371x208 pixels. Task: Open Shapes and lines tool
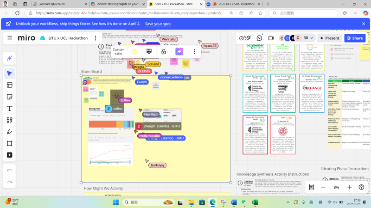click(9, 120)
